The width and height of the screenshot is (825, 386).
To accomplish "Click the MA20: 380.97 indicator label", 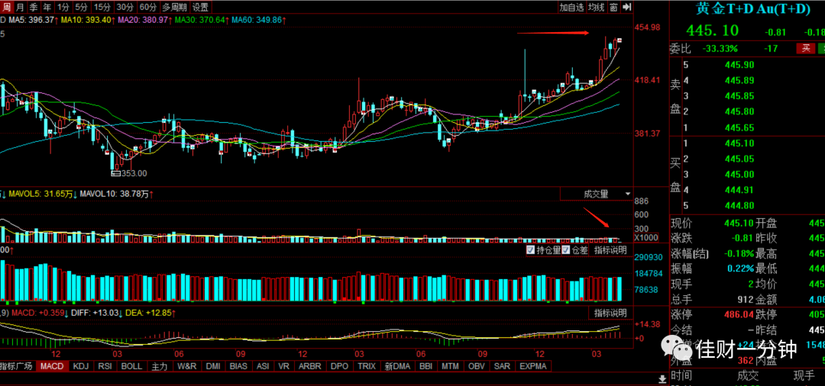I will click(144, 20).
